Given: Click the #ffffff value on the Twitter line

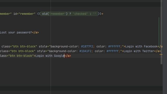Looking at the screenshot, I should coord(112,51).
